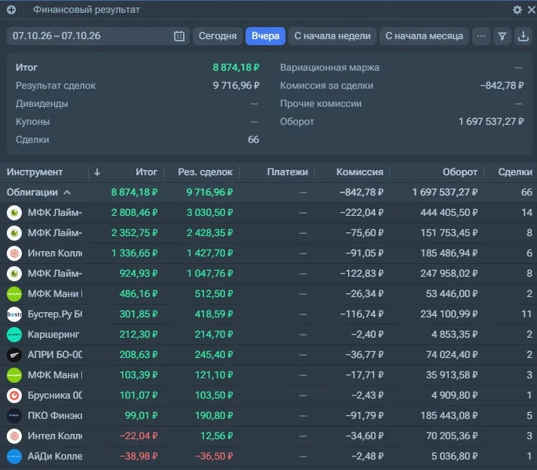This screenshot has width=537, height=470.
Task: Click the sort direction arrow icon
Action: point(97,172)
